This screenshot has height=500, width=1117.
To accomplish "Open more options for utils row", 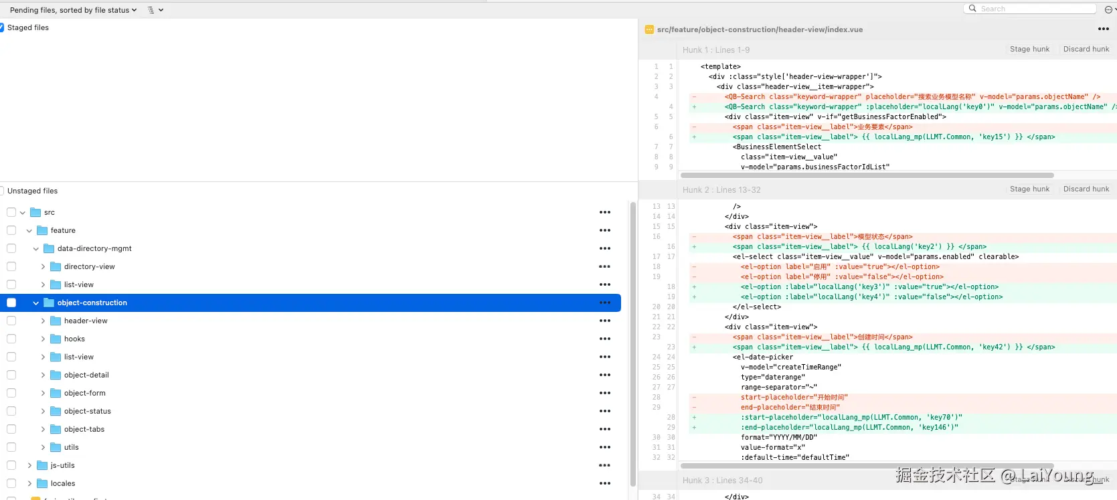I will pyautogui.click(x=605, y=447).
